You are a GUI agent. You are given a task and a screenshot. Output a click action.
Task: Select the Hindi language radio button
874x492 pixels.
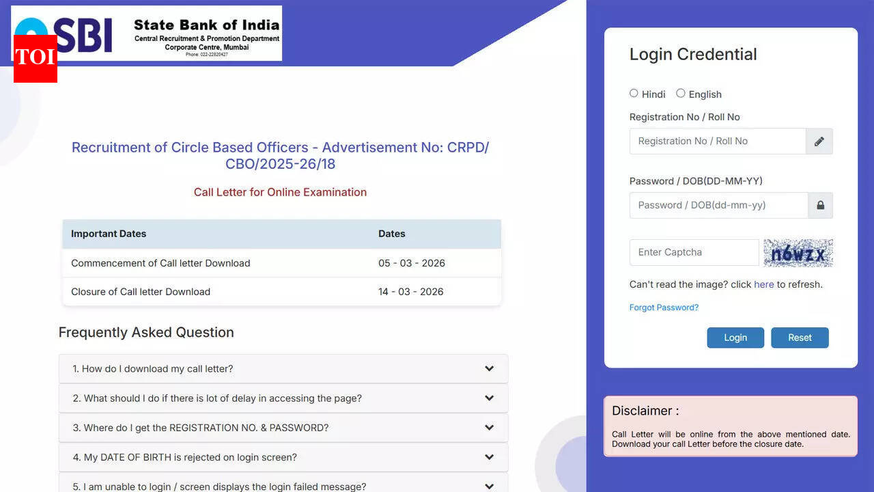point(634,94)
